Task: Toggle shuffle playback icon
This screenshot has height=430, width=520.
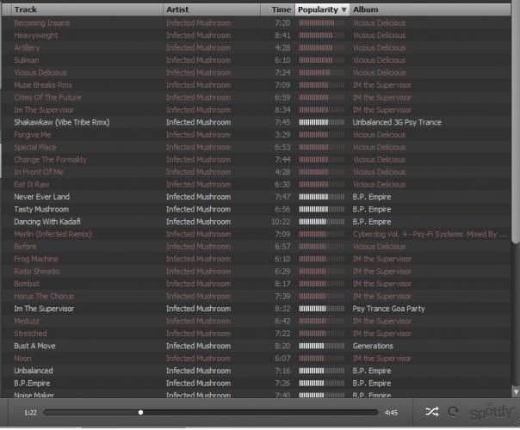Action: [x=432, y=412]
